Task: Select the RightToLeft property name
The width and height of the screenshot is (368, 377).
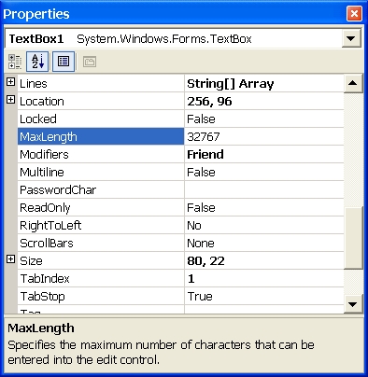Action: [50, 225]
